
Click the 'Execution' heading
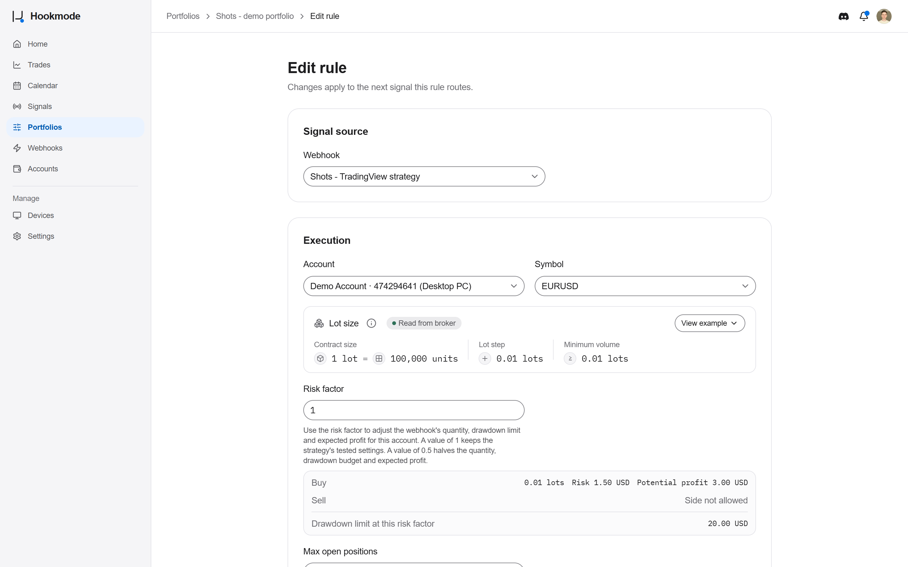[x=326, y=240]
